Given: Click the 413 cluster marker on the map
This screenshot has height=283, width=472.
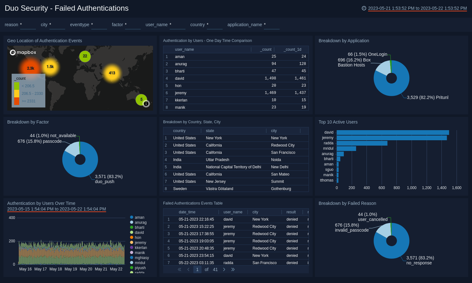Looking at the screenshot, I should (x=112, y=73).
